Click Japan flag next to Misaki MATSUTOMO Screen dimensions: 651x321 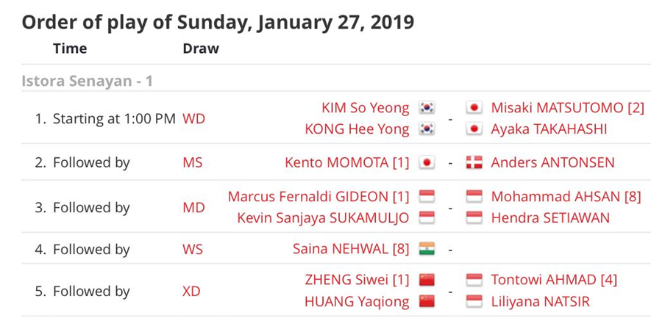474,108
